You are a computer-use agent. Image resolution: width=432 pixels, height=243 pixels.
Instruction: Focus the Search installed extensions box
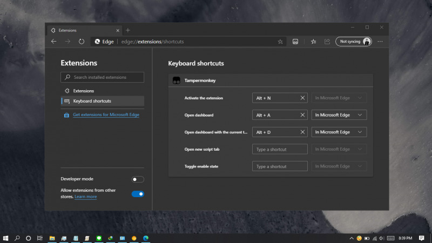point(102,77)
